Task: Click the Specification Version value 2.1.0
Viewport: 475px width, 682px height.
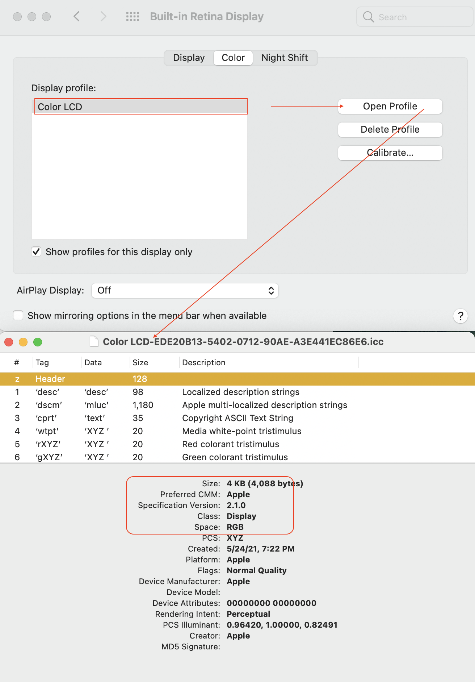Action: point(236,505)
